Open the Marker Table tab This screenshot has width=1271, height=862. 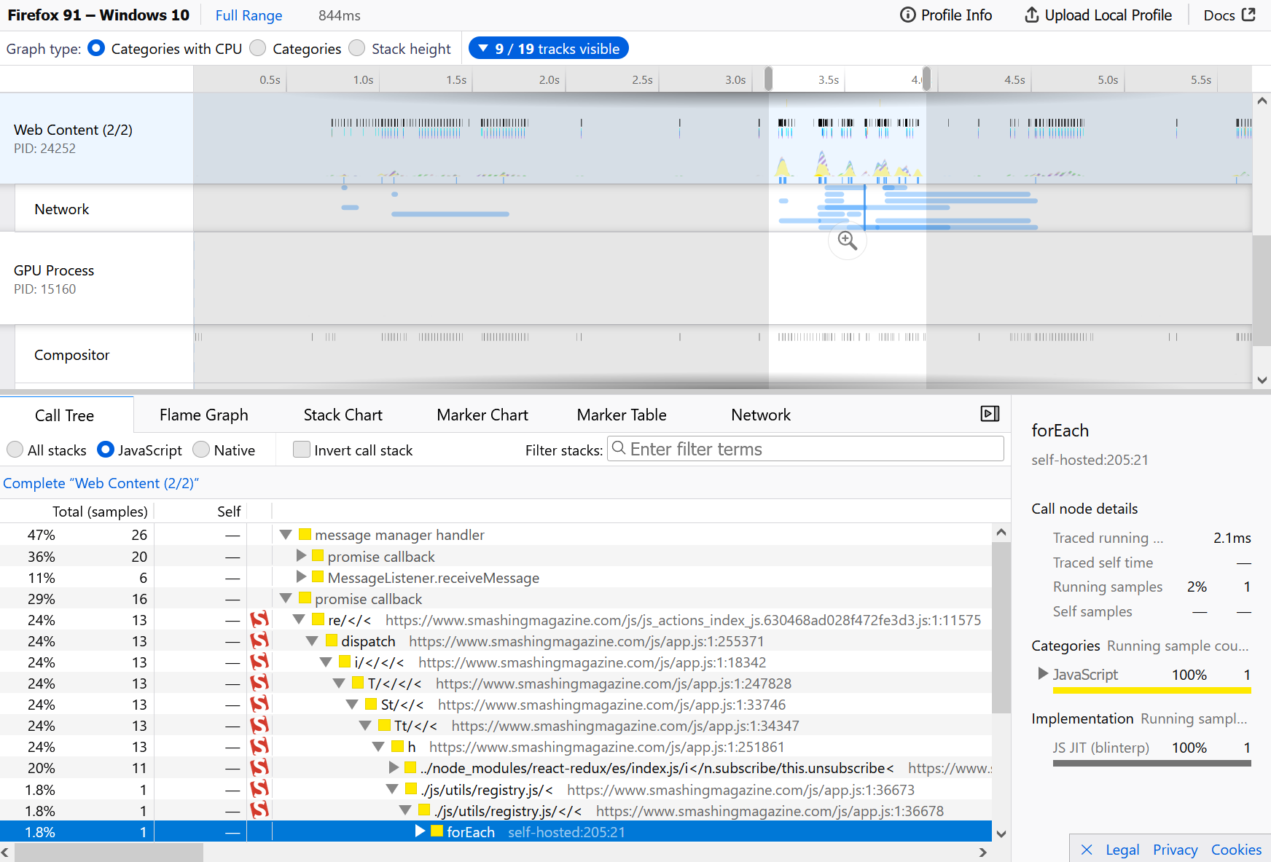click(x=621, y=415)
